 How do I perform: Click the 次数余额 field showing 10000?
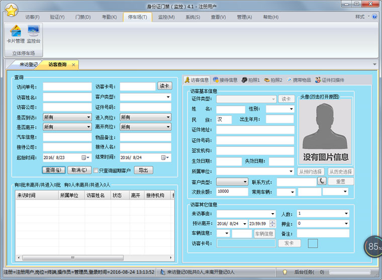pos(232,192)
